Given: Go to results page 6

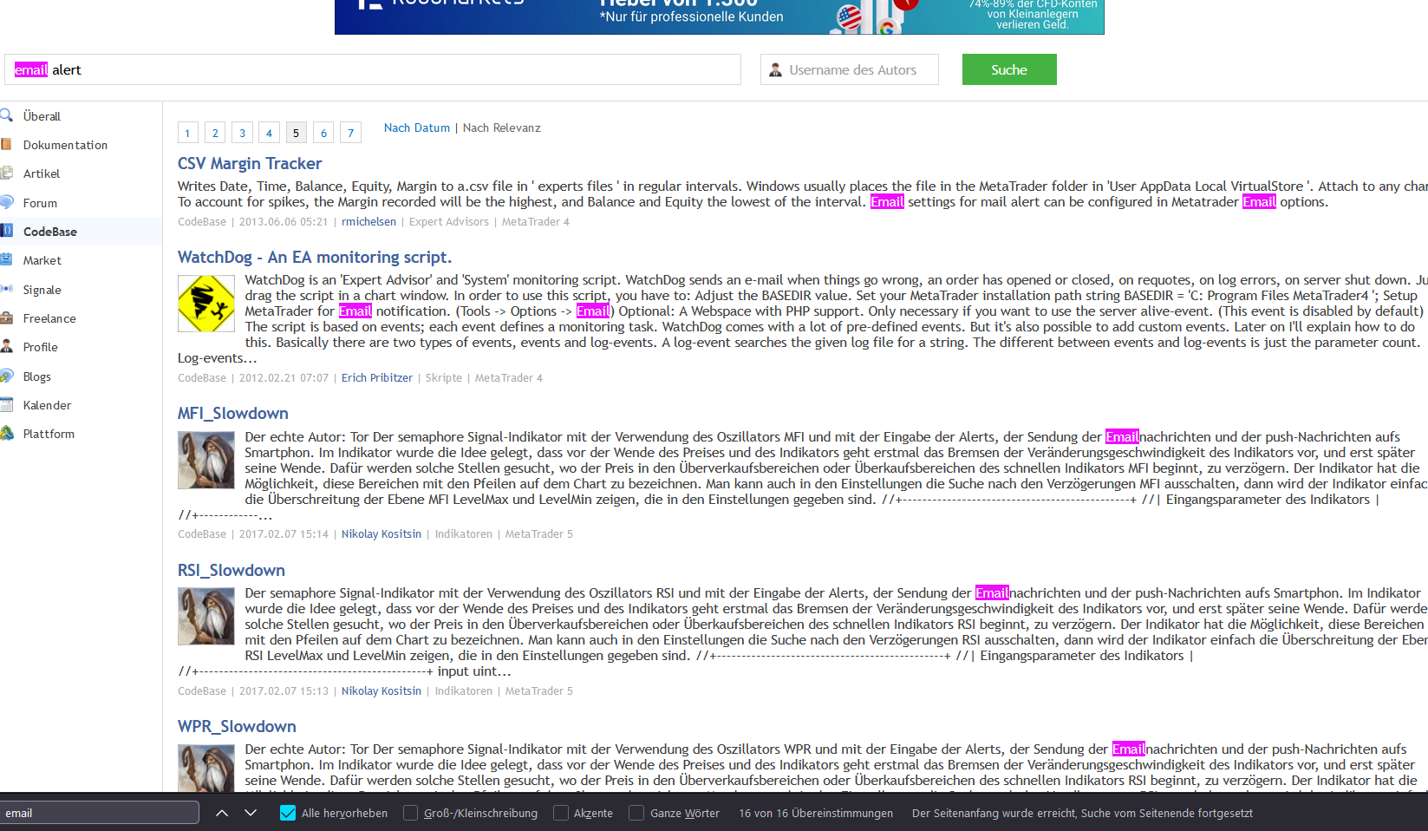Looking at the screenshot, I should coord(323,133).
